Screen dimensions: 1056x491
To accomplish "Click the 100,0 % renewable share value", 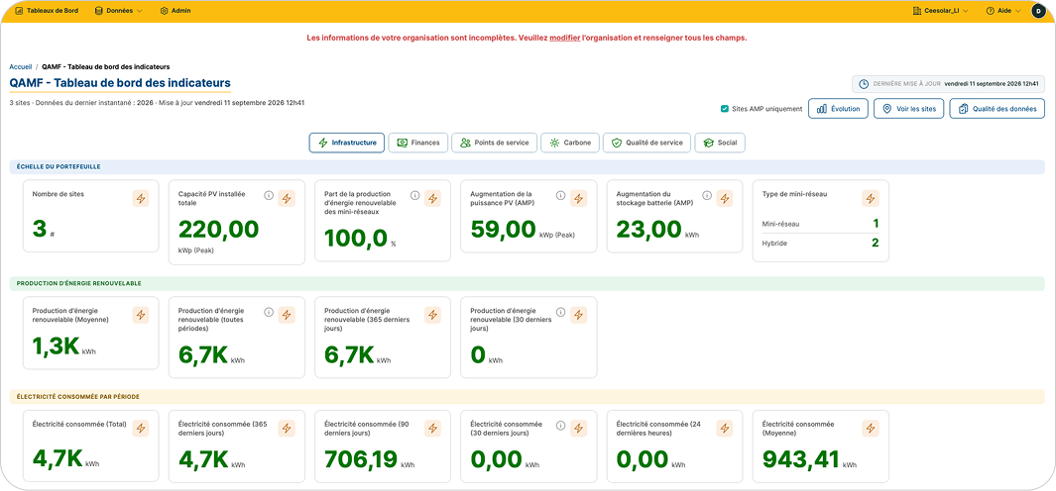I will click(356, 239).
